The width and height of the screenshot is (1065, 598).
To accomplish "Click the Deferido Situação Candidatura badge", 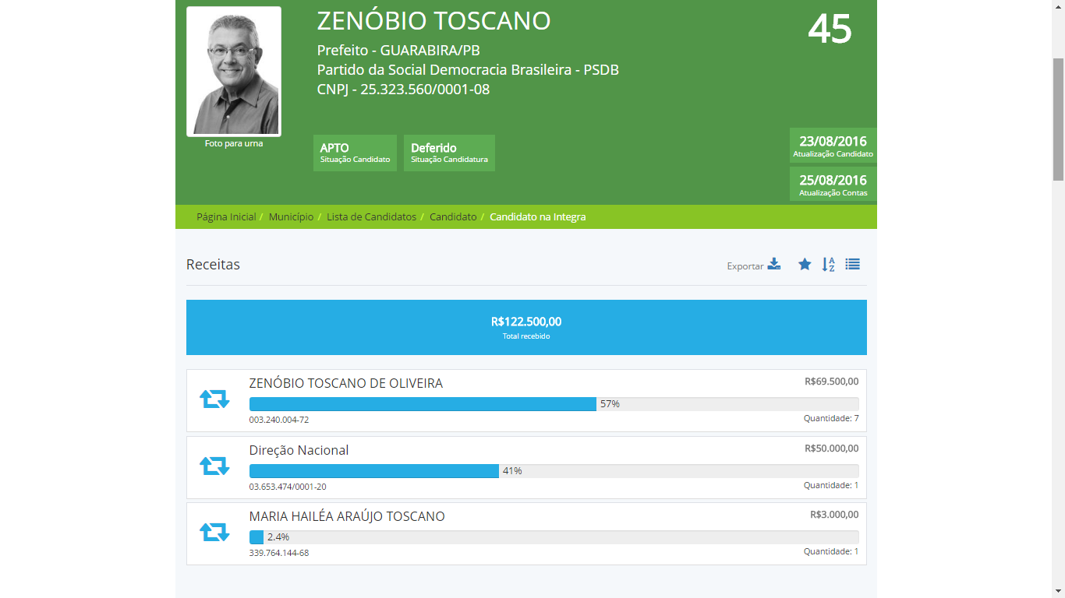I will coord(449,153).
